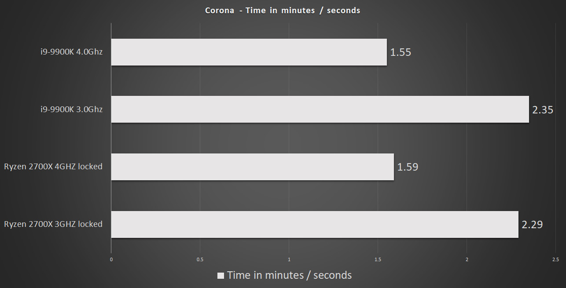Select the 2.5 tick on the horizontal axis
566x288 pixels.
[555, 259]
